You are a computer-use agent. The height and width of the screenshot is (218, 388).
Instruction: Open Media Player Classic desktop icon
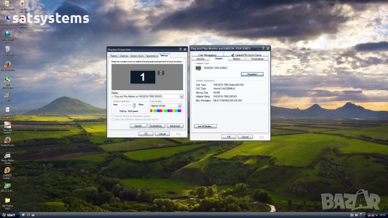[x=7, y=155]
